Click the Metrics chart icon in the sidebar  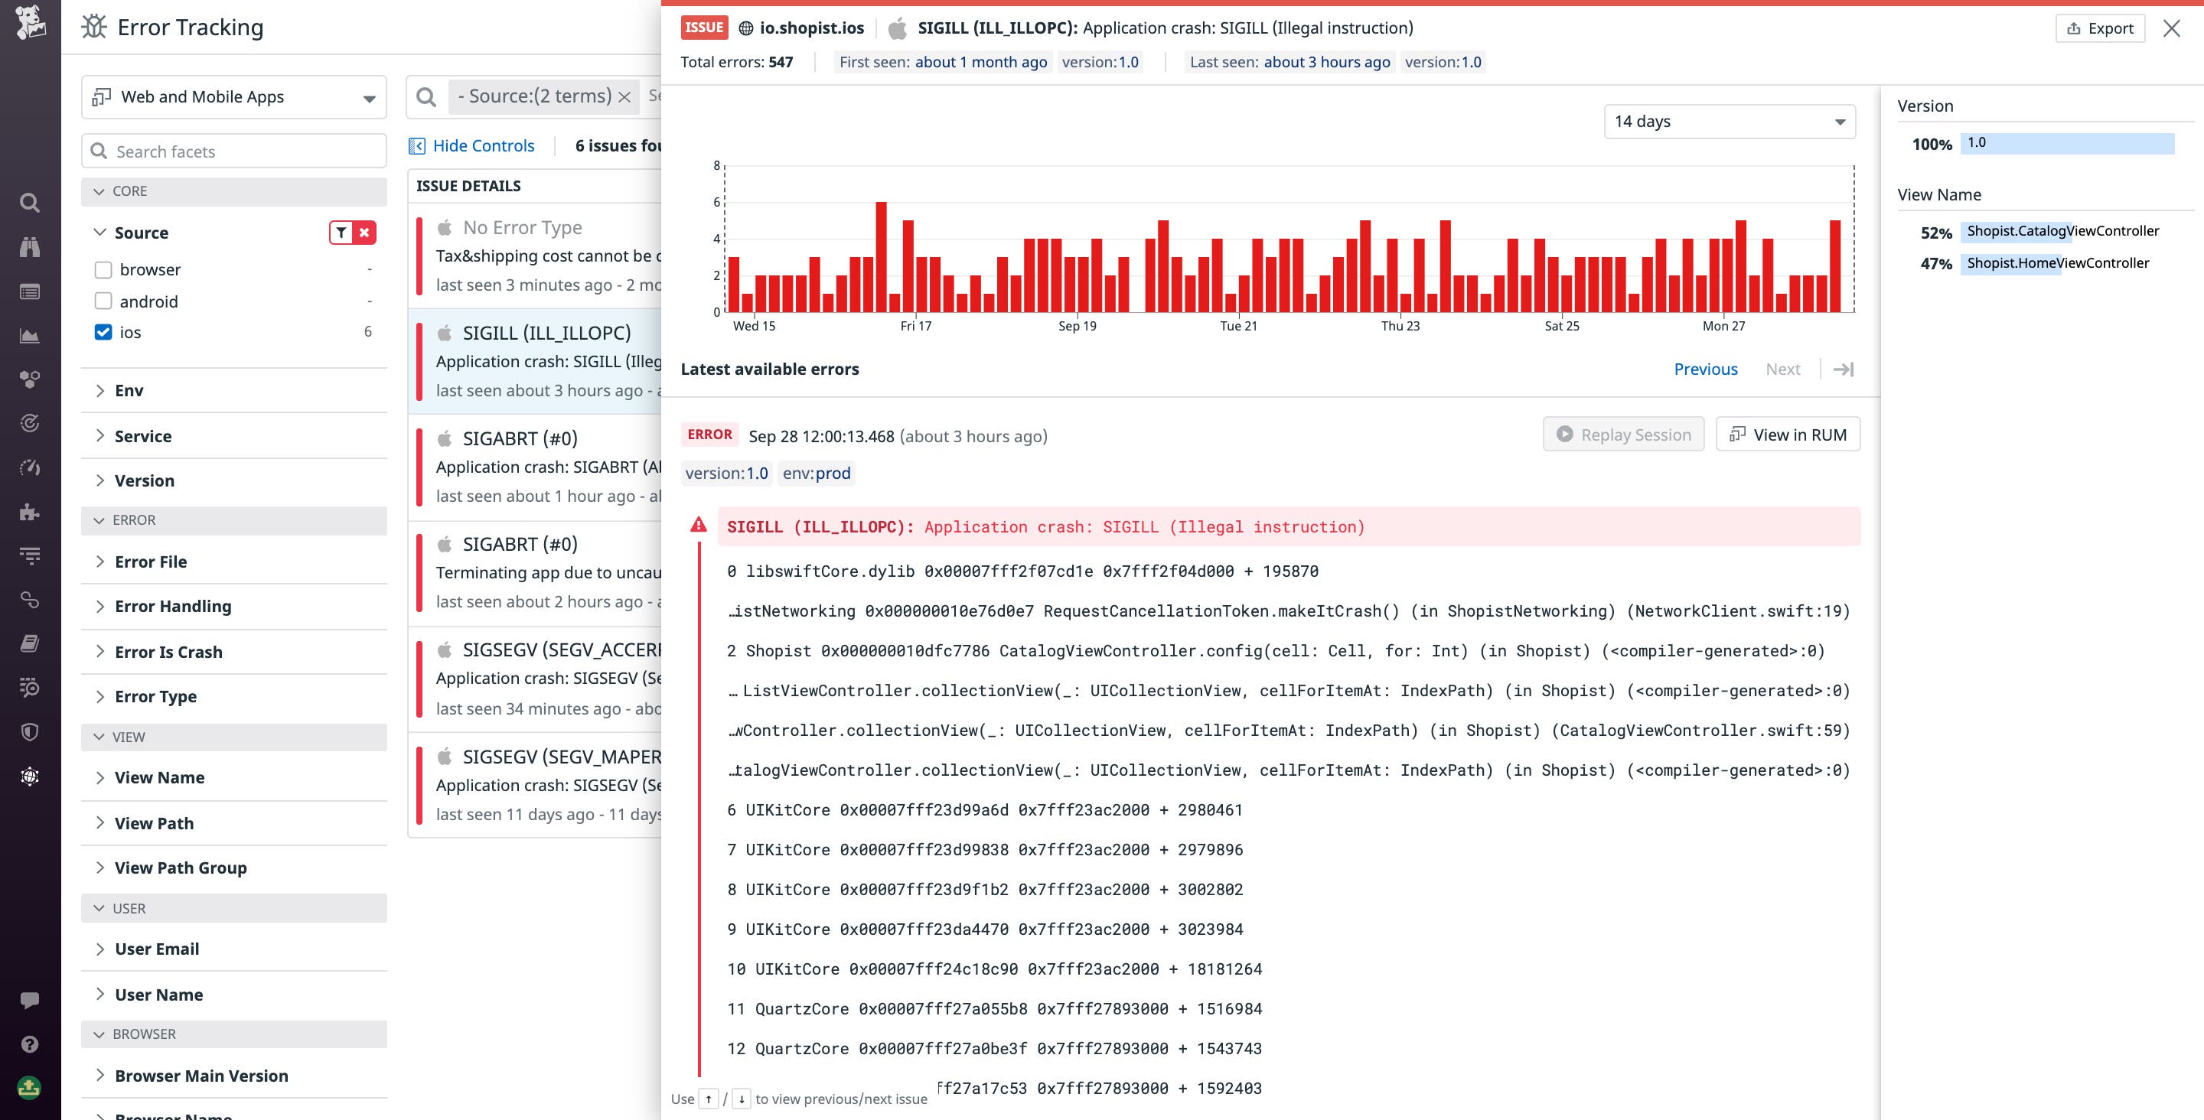[30, 337]
